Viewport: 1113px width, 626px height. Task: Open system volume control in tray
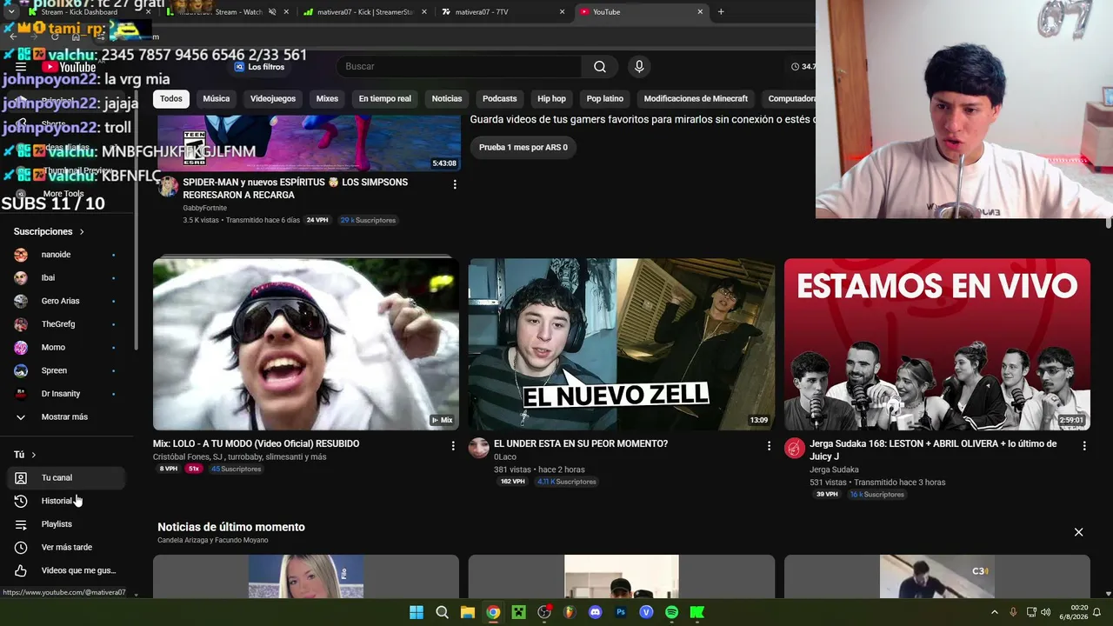(1045, 612)
